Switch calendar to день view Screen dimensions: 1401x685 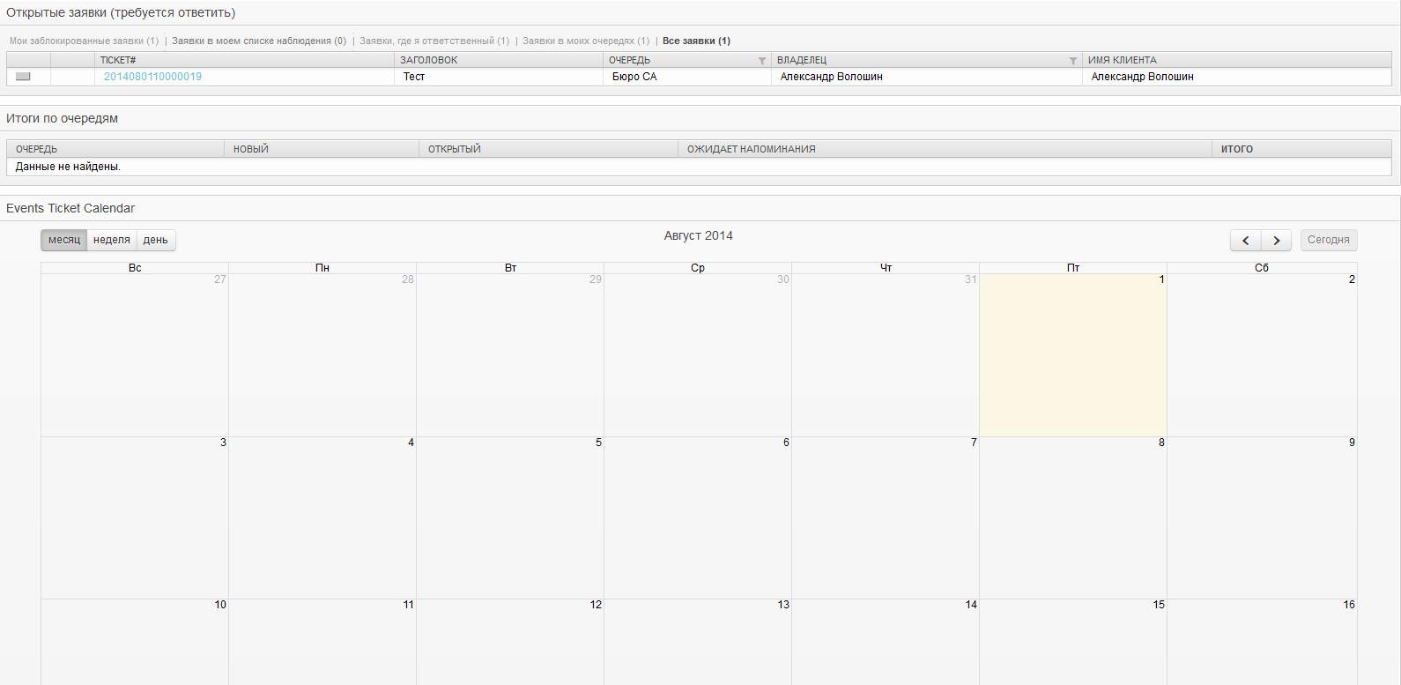(156, 240)
